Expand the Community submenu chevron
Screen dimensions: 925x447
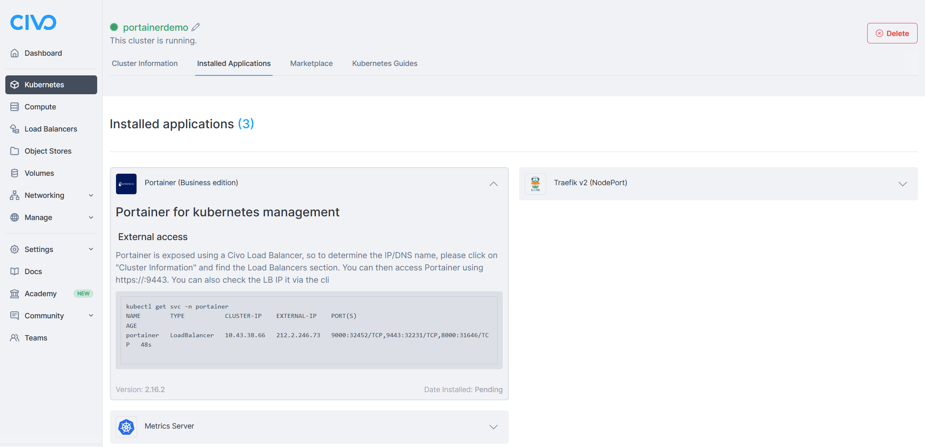(91, 315)
